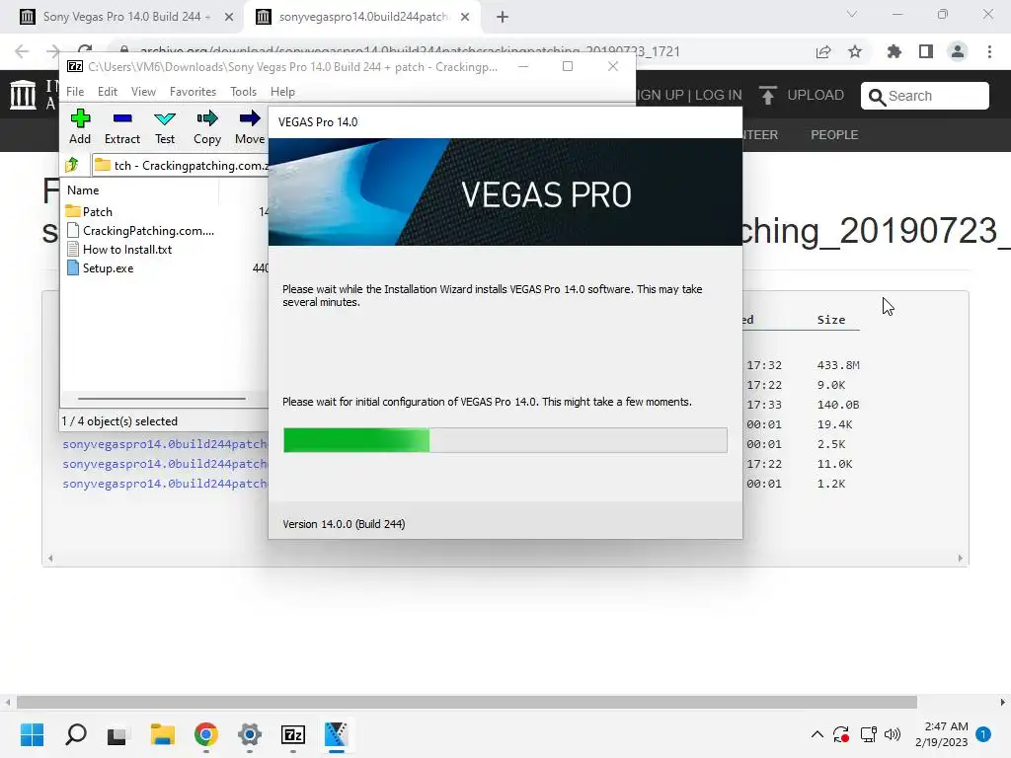This screenshot has width=1011, height=758.
Task: Open the second sonyvegaspro14.0build244patch file link
Action: (165, 464)
